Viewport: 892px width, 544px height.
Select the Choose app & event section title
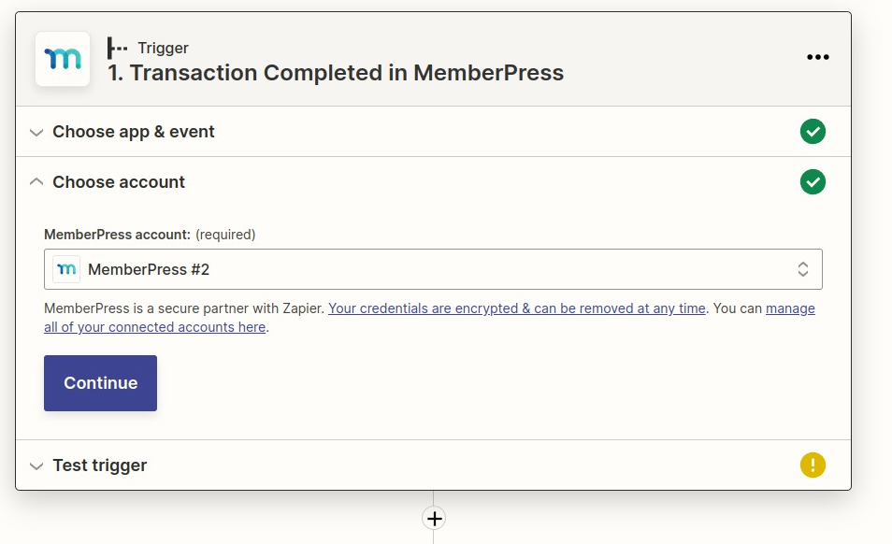pyautogui.click(x=134, y=132)
